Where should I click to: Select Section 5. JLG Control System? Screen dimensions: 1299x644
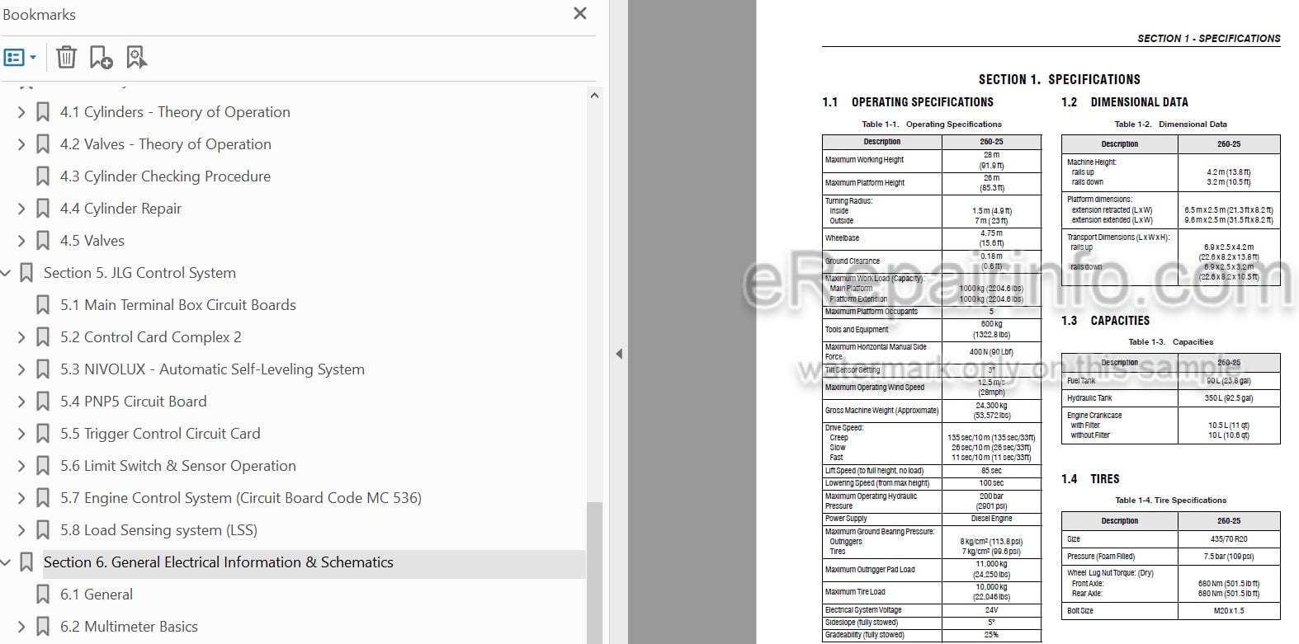pos(139,273)
